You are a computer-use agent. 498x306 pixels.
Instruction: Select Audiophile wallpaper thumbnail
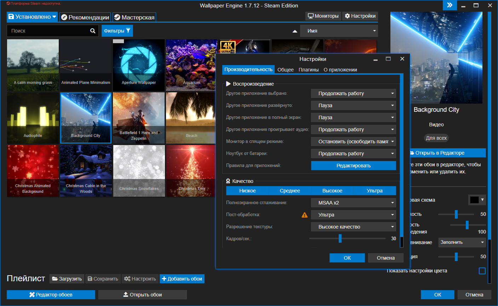coord(33,118)
